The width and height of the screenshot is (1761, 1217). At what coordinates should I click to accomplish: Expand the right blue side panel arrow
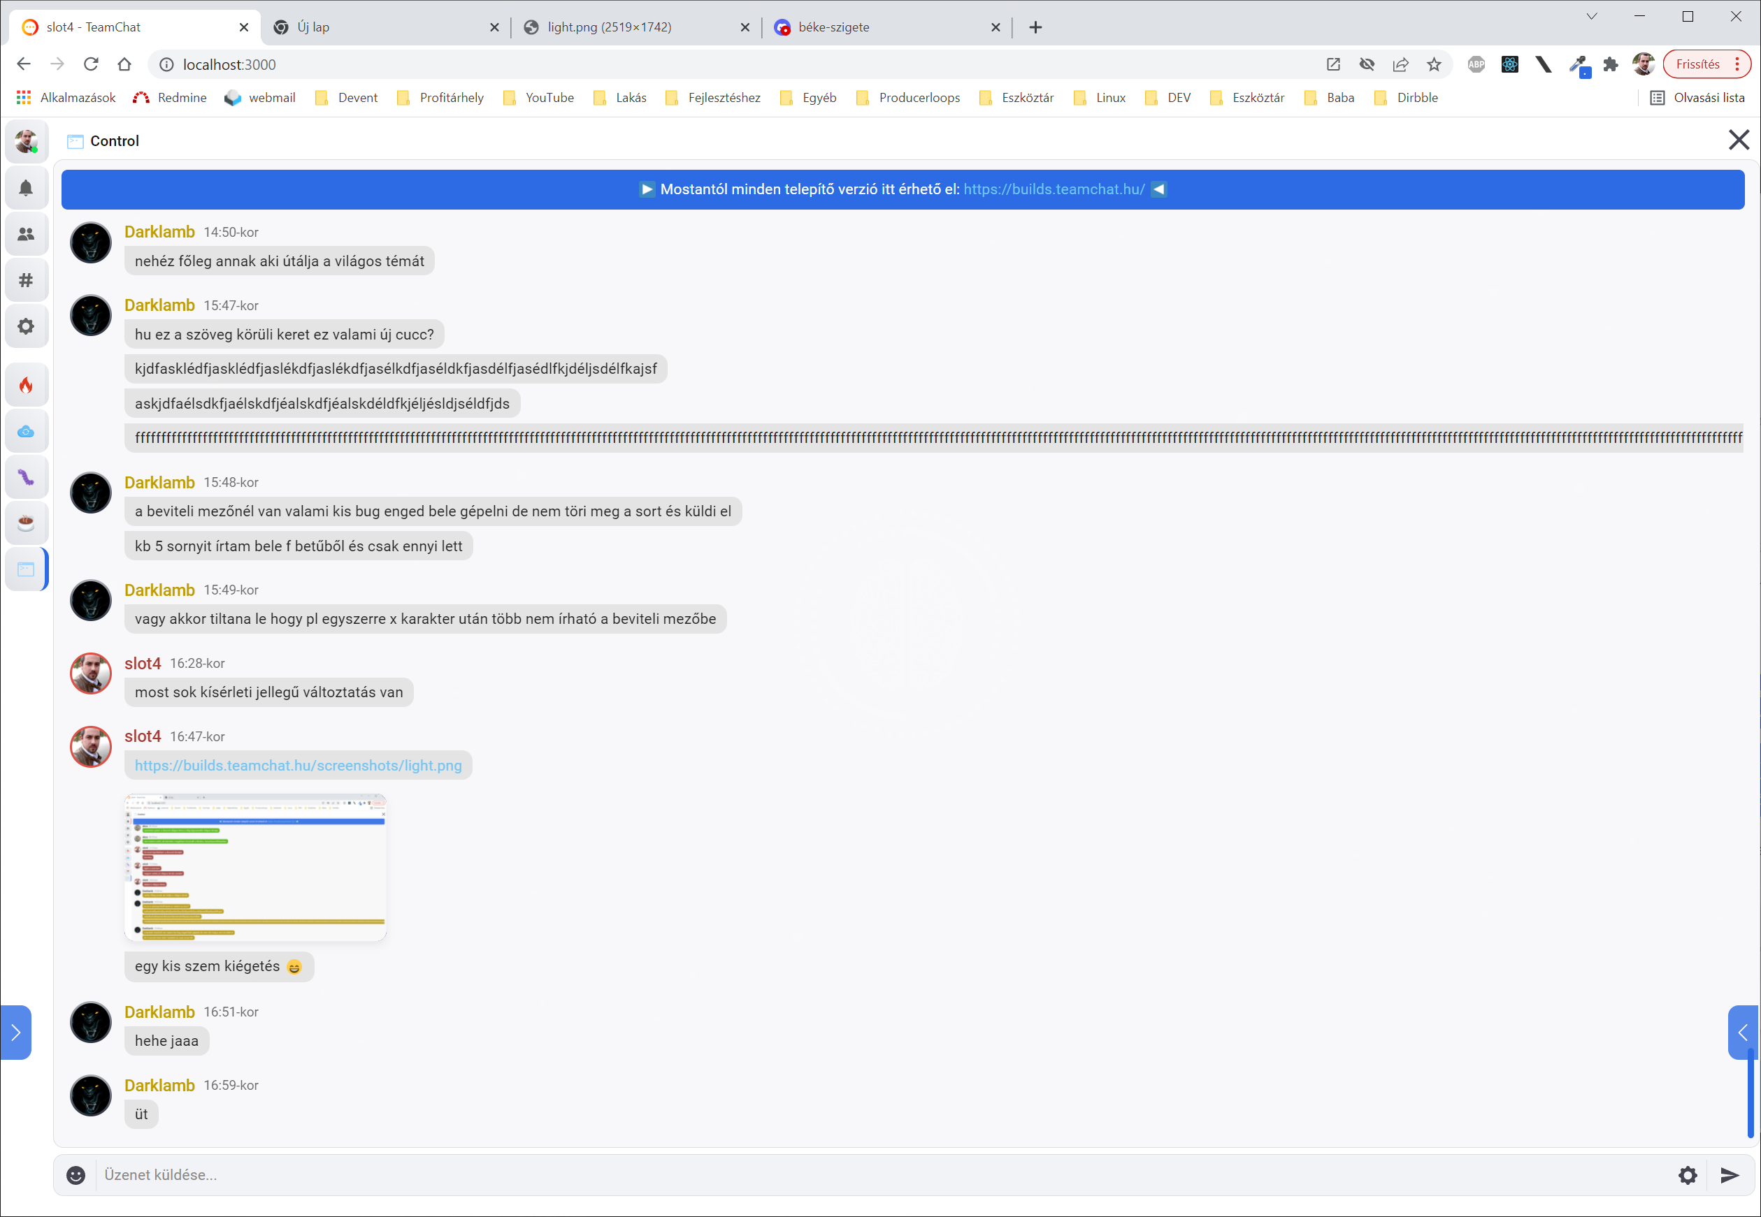[1742, 1033]
